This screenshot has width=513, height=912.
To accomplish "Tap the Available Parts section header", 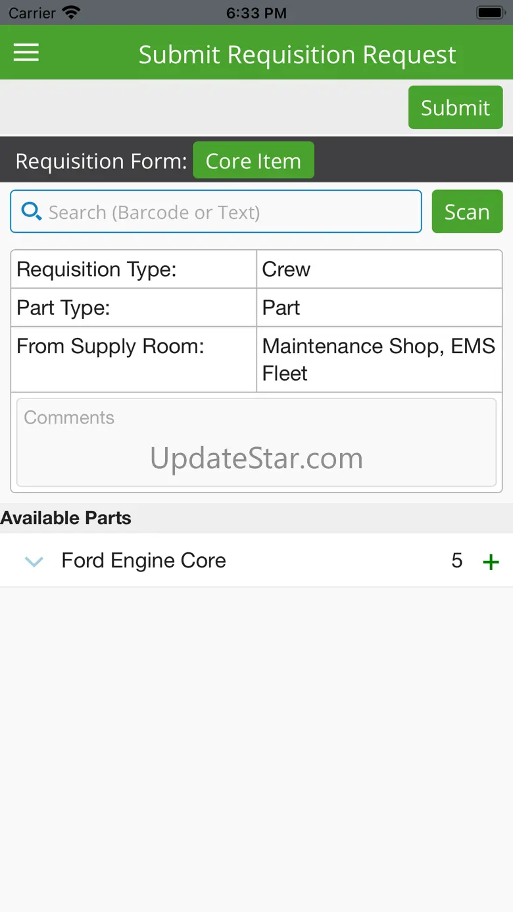I will 66,518.
